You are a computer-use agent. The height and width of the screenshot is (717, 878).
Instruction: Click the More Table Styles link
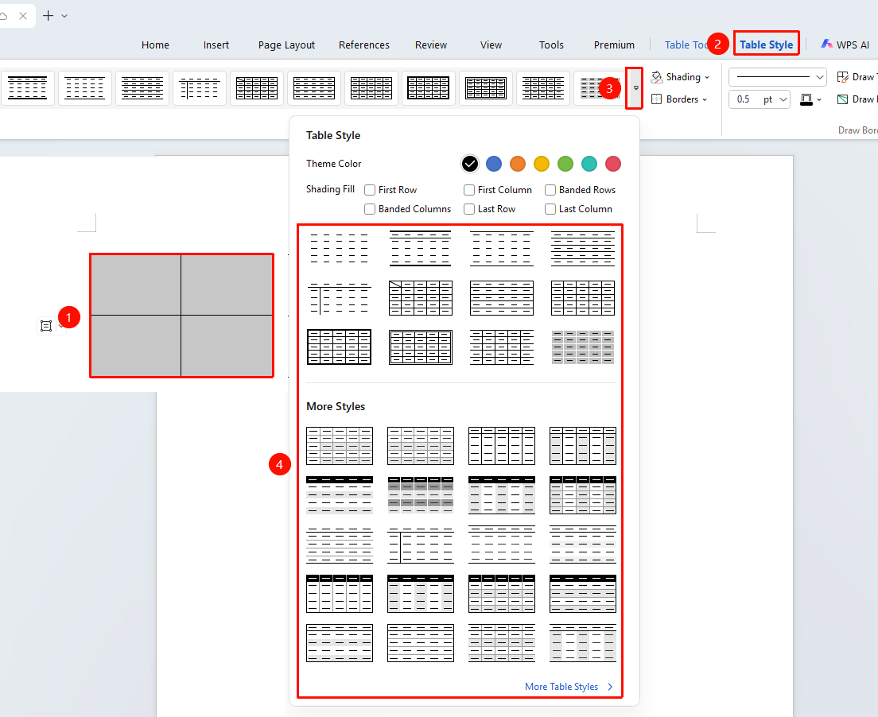coord(569,687)
